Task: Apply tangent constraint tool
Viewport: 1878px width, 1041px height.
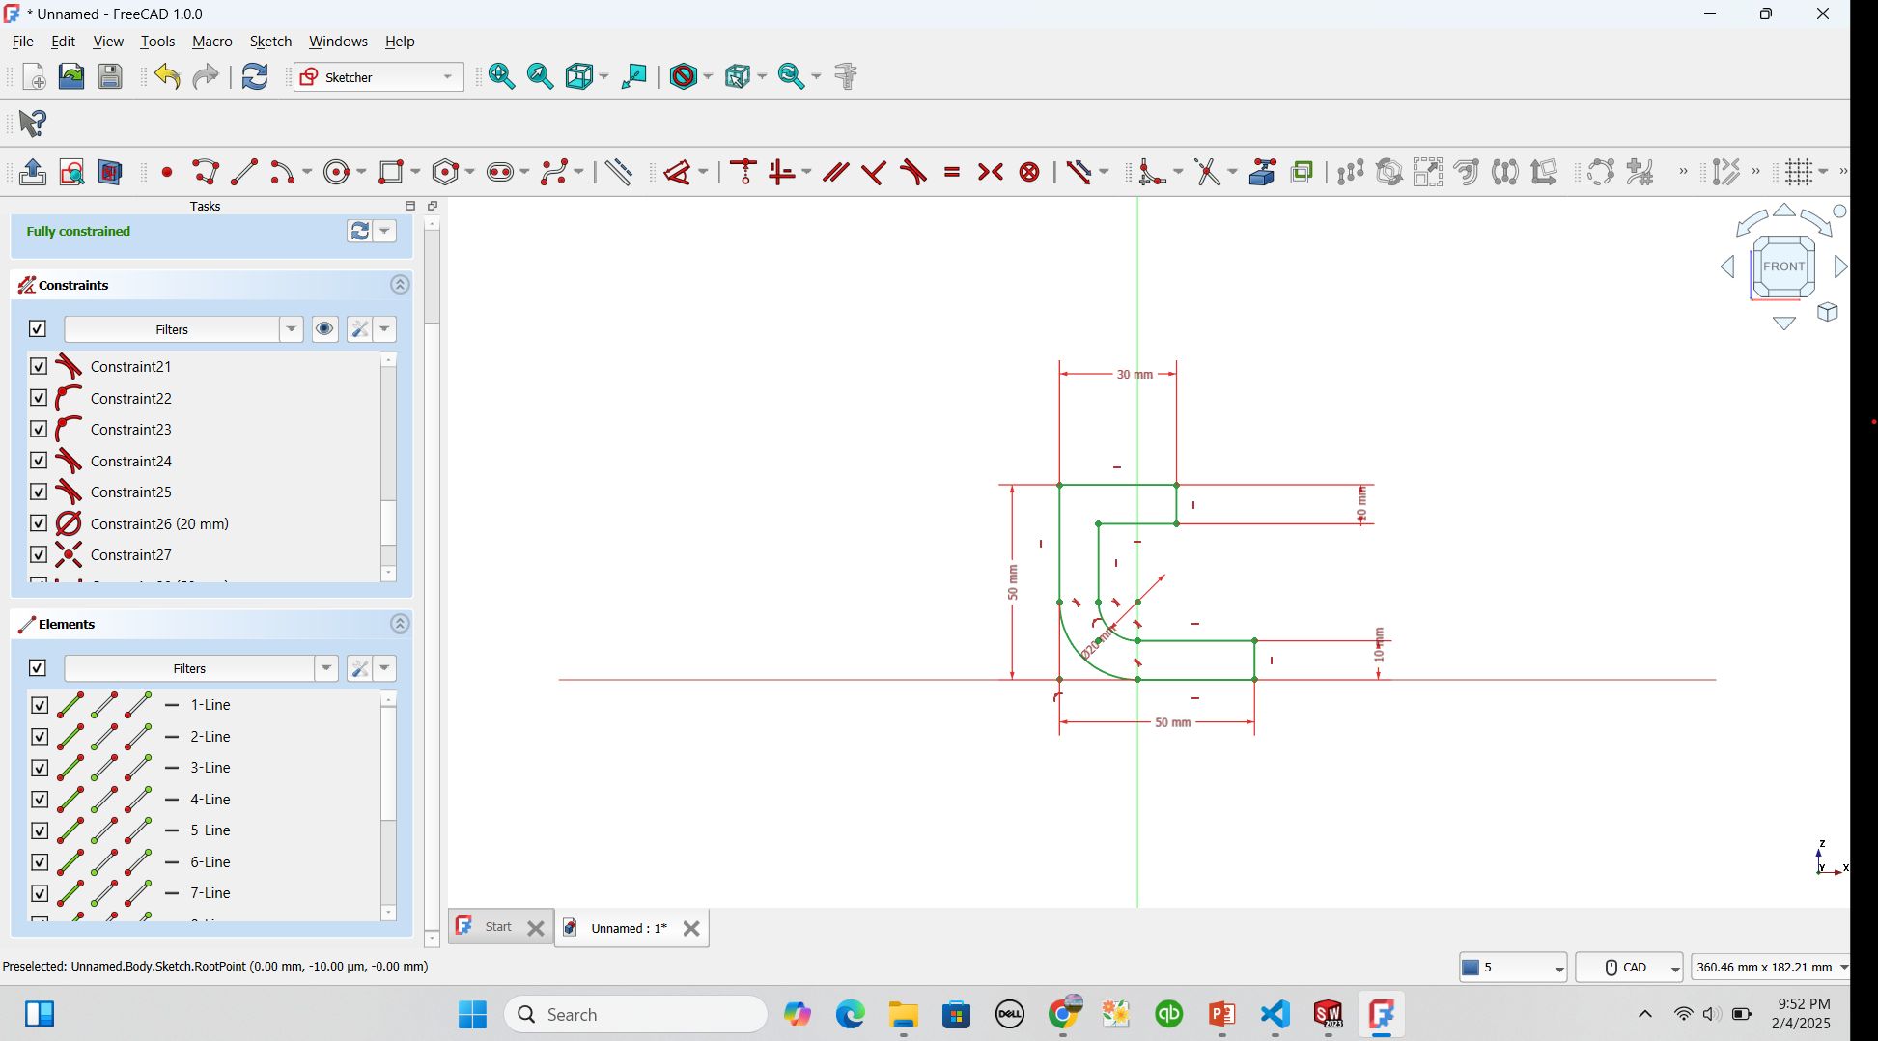Action: point(913,173)
